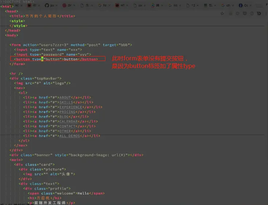Click the red-boxed button type code line
Viewport: 268px width, 205px height.
(58, 59)
